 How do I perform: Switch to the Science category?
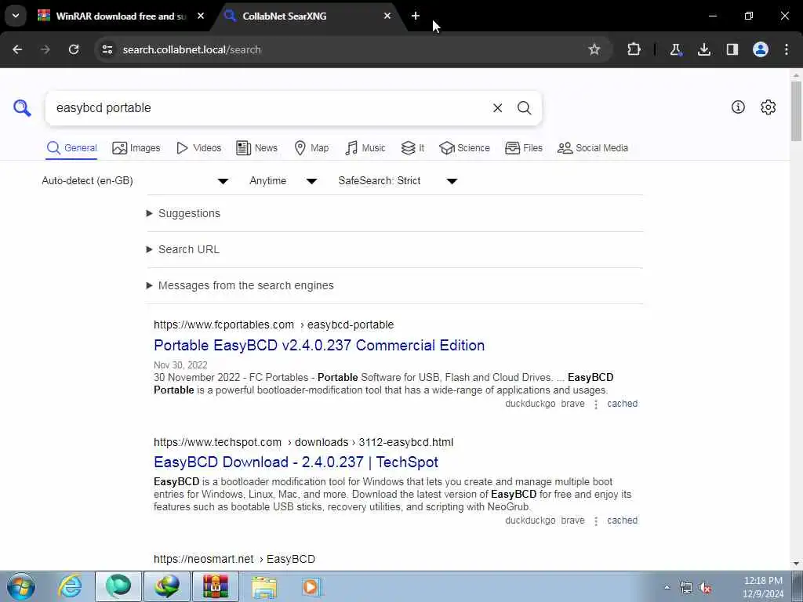point(464,148)
